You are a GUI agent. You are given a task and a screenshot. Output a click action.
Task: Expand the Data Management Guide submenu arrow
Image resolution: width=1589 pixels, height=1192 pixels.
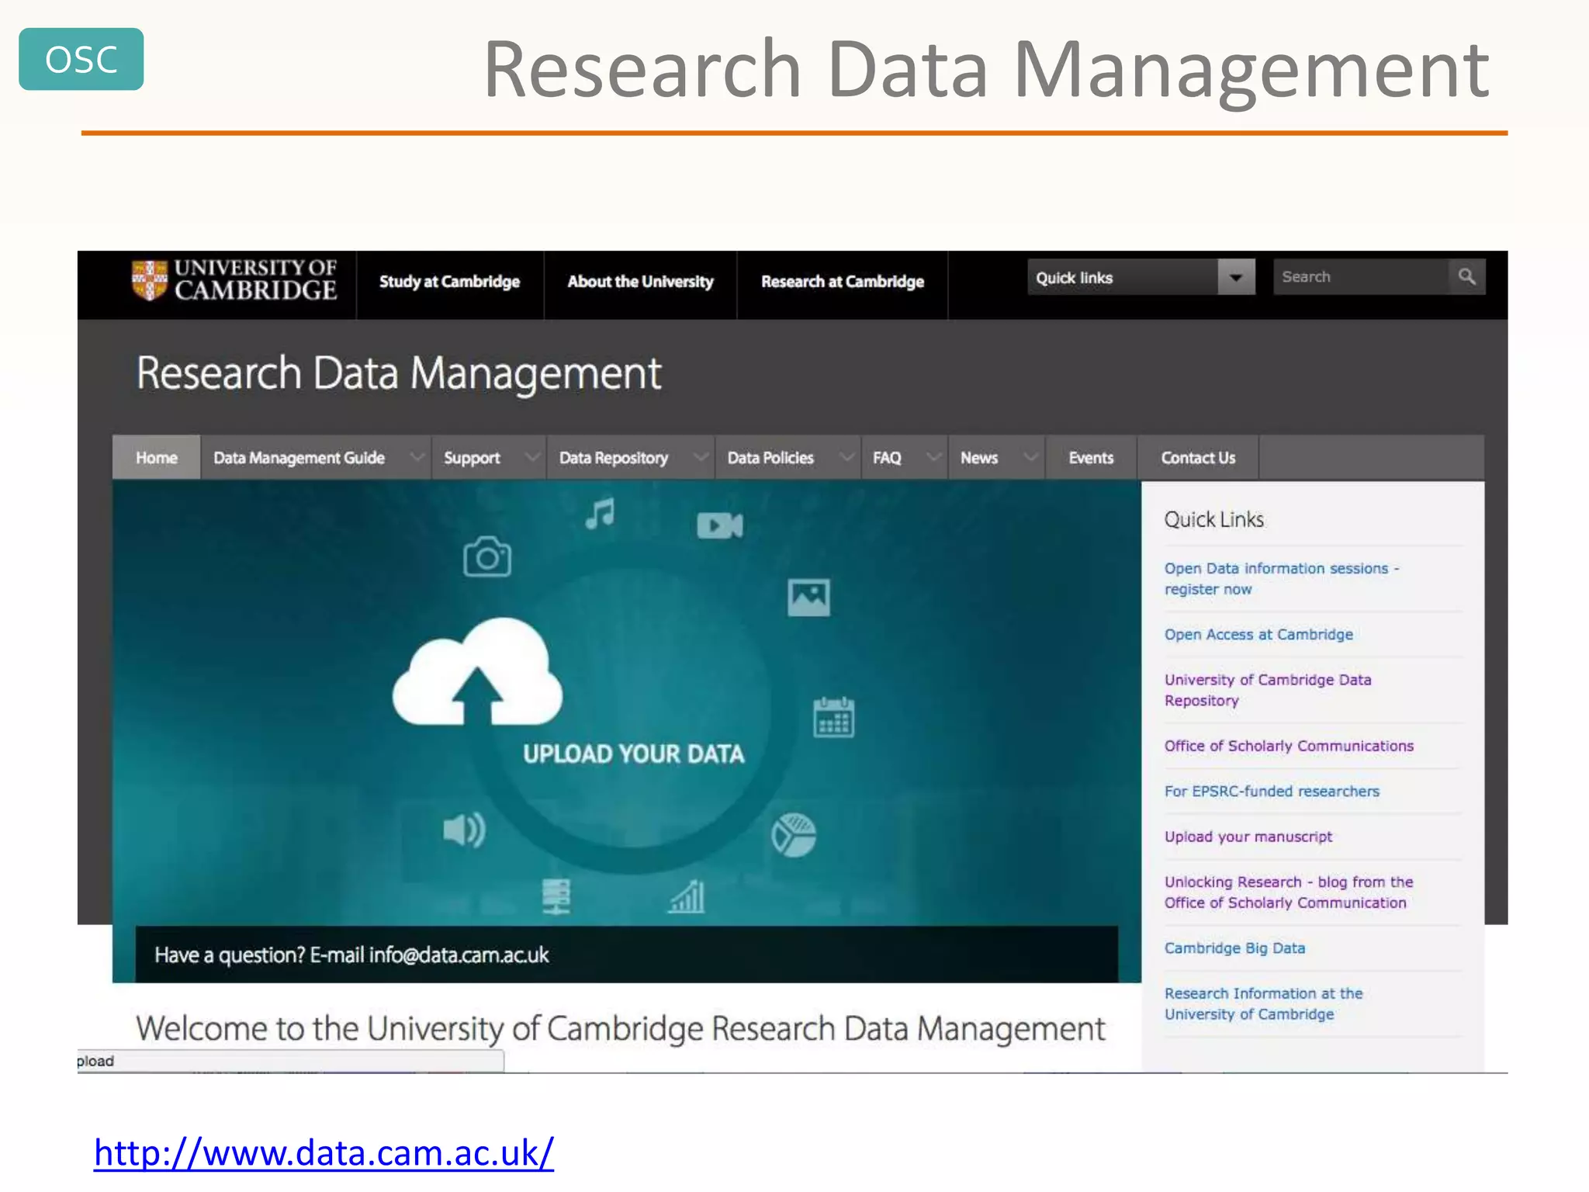[x=417, y=457]
